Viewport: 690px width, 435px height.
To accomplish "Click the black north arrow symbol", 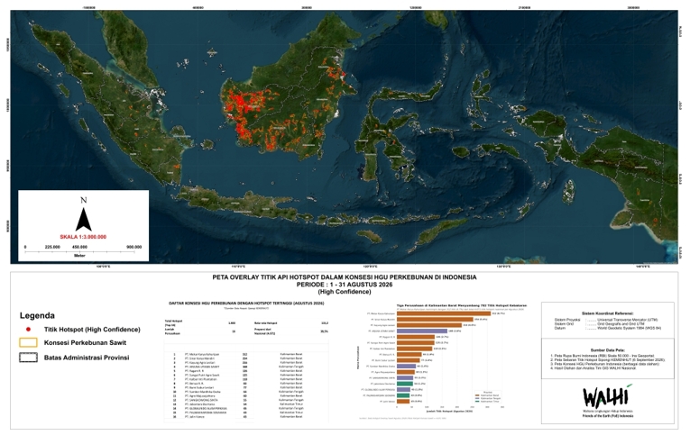I will pyautogui.click(x=84, y=219).
